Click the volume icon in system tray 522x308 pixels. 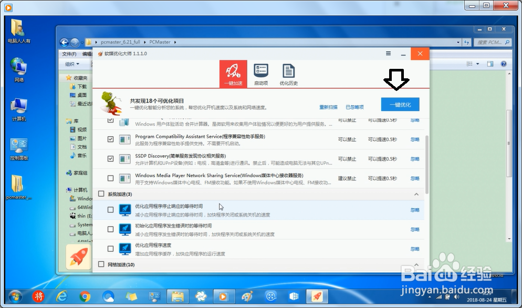tap(456, 296)
